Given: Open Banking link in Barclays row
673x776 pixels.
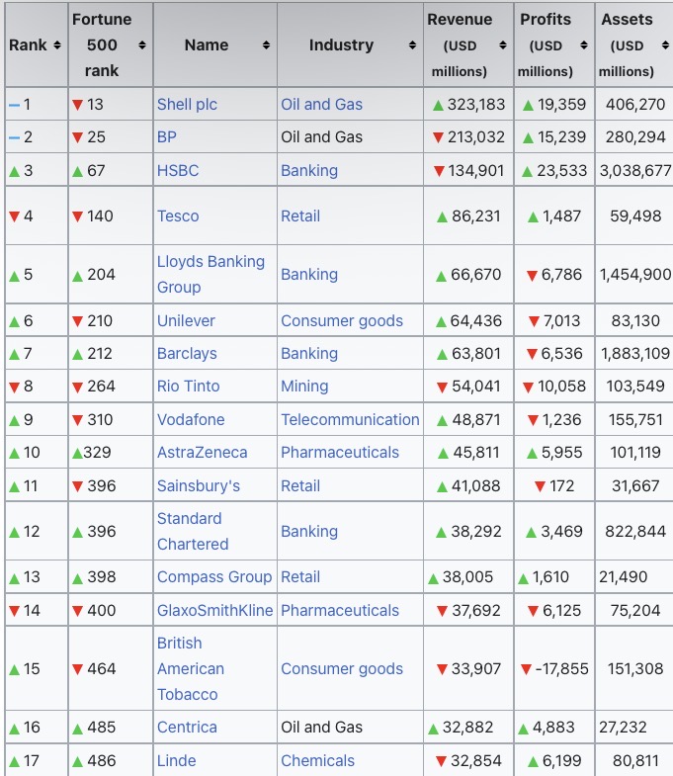Looking at the screenshot, I should pos(309,354).
